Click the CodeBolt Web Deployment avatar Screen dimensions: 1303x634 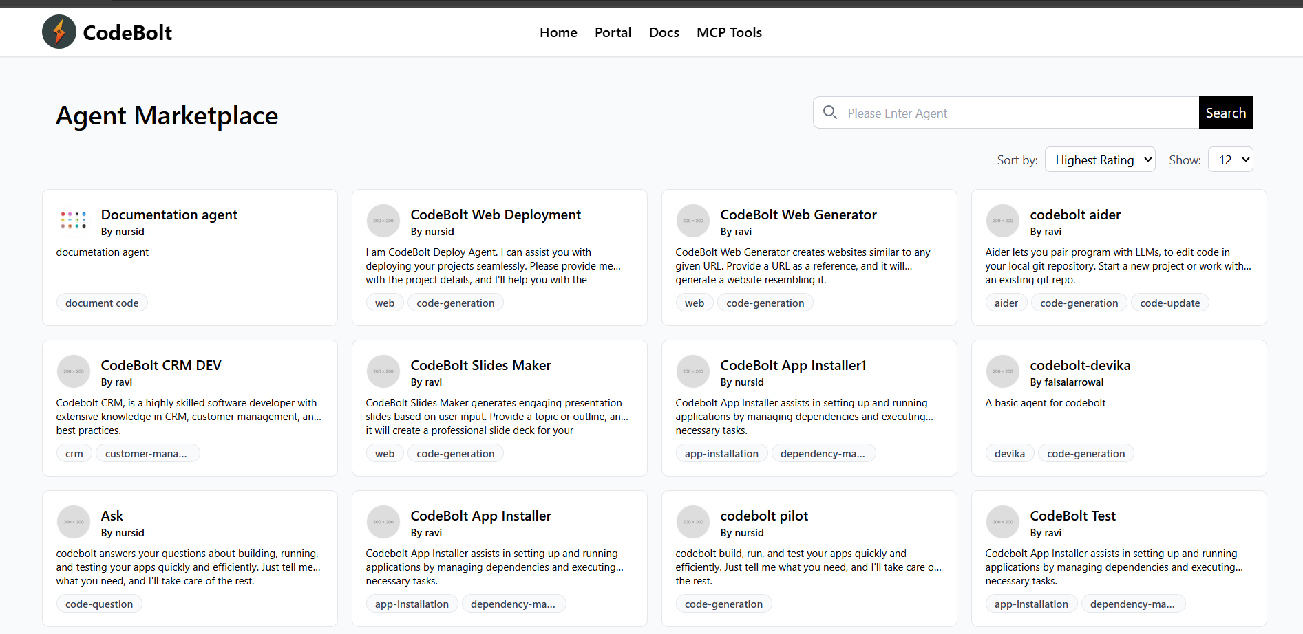pyautogui.click(x=383, y=221)
